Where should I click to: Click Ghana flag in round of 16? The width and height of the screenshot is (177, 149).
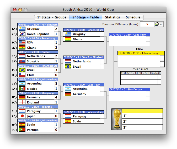pos(22,48)
